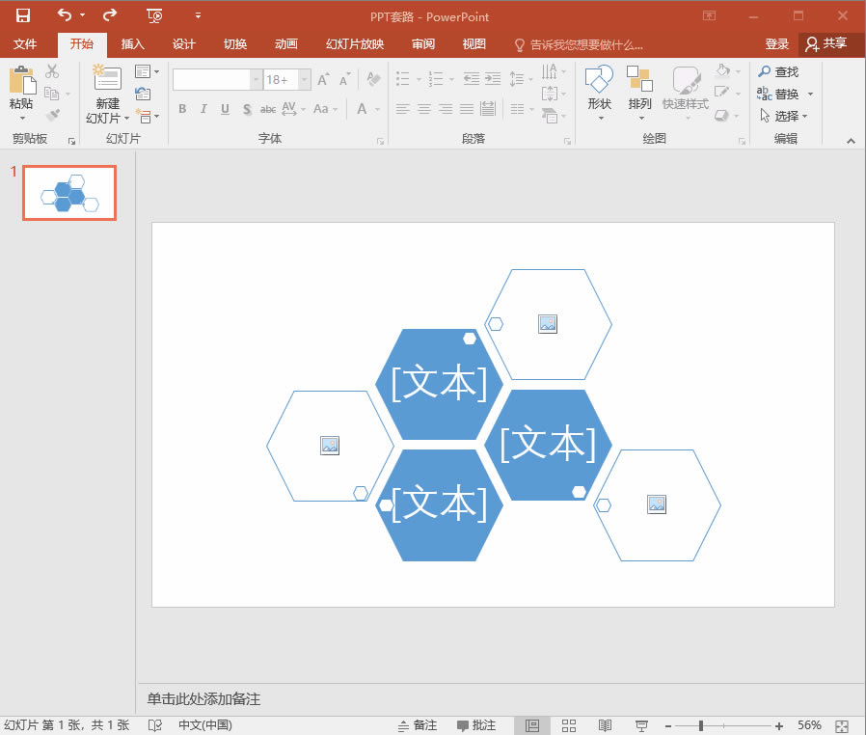Viewport: 866px width, 735px height.
Task: Select the 形状 (Shapes) tool
Action: (599, 94)
